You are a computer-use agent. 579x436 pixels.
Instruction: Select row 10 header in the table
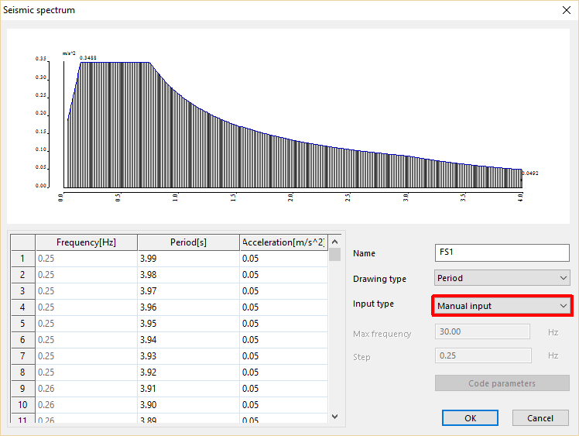[22, 405]
